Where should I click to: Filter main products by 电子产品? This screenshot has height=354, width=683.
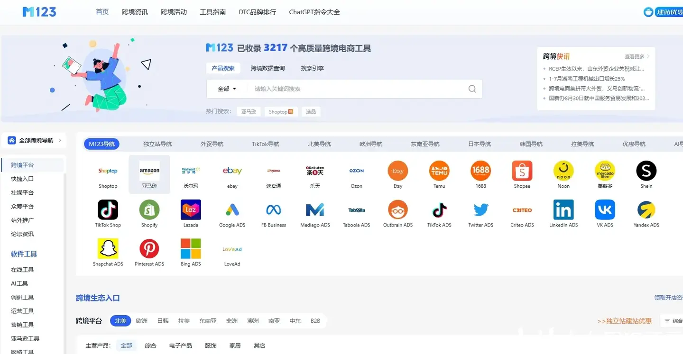coord(181,345)
